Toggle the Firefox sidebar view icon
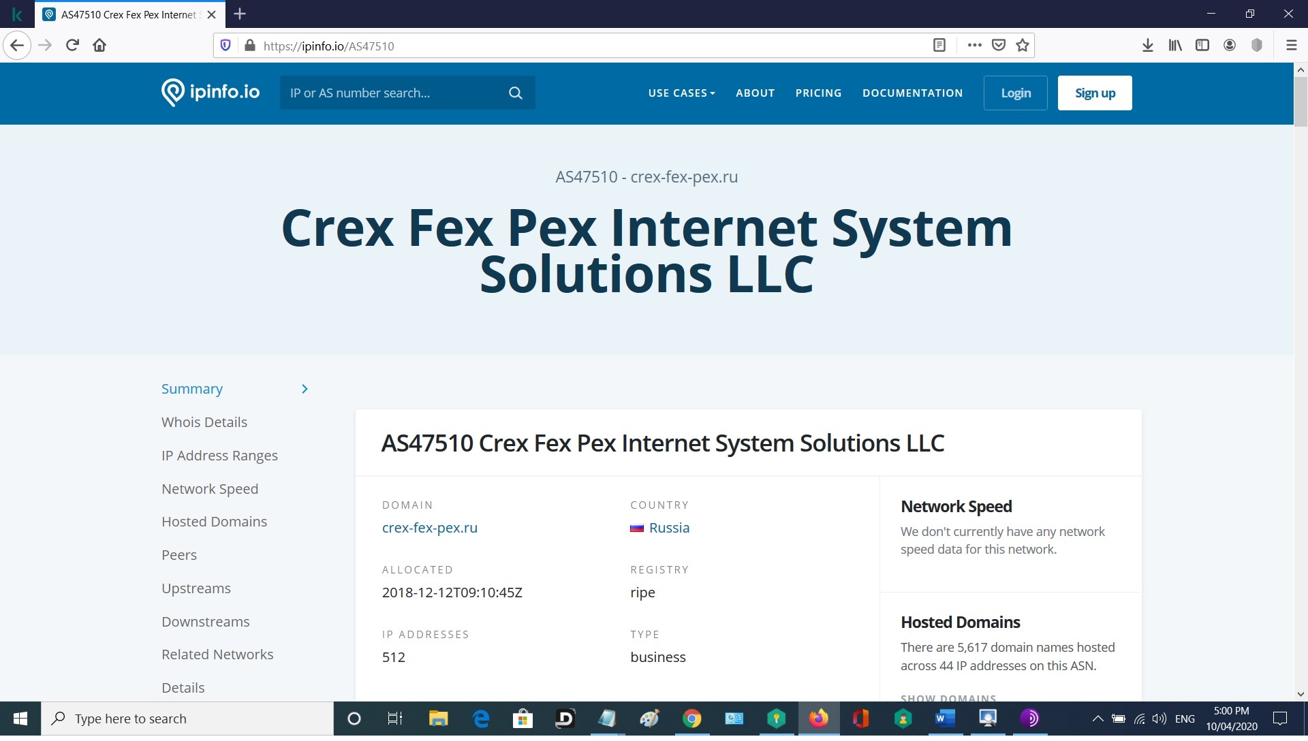1308x741 pixels. coord(1202,46)
